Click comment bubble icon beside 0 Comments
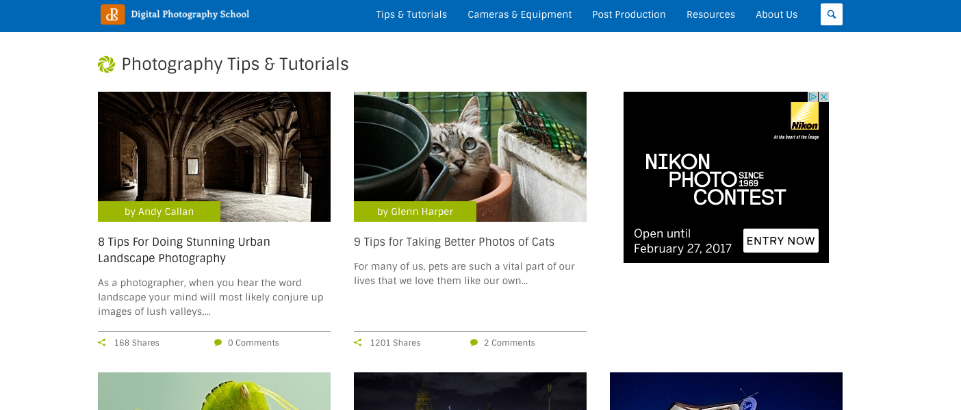The width and height of the screenshot is (961, 410). pyautogui.click(x=218, y=343)
